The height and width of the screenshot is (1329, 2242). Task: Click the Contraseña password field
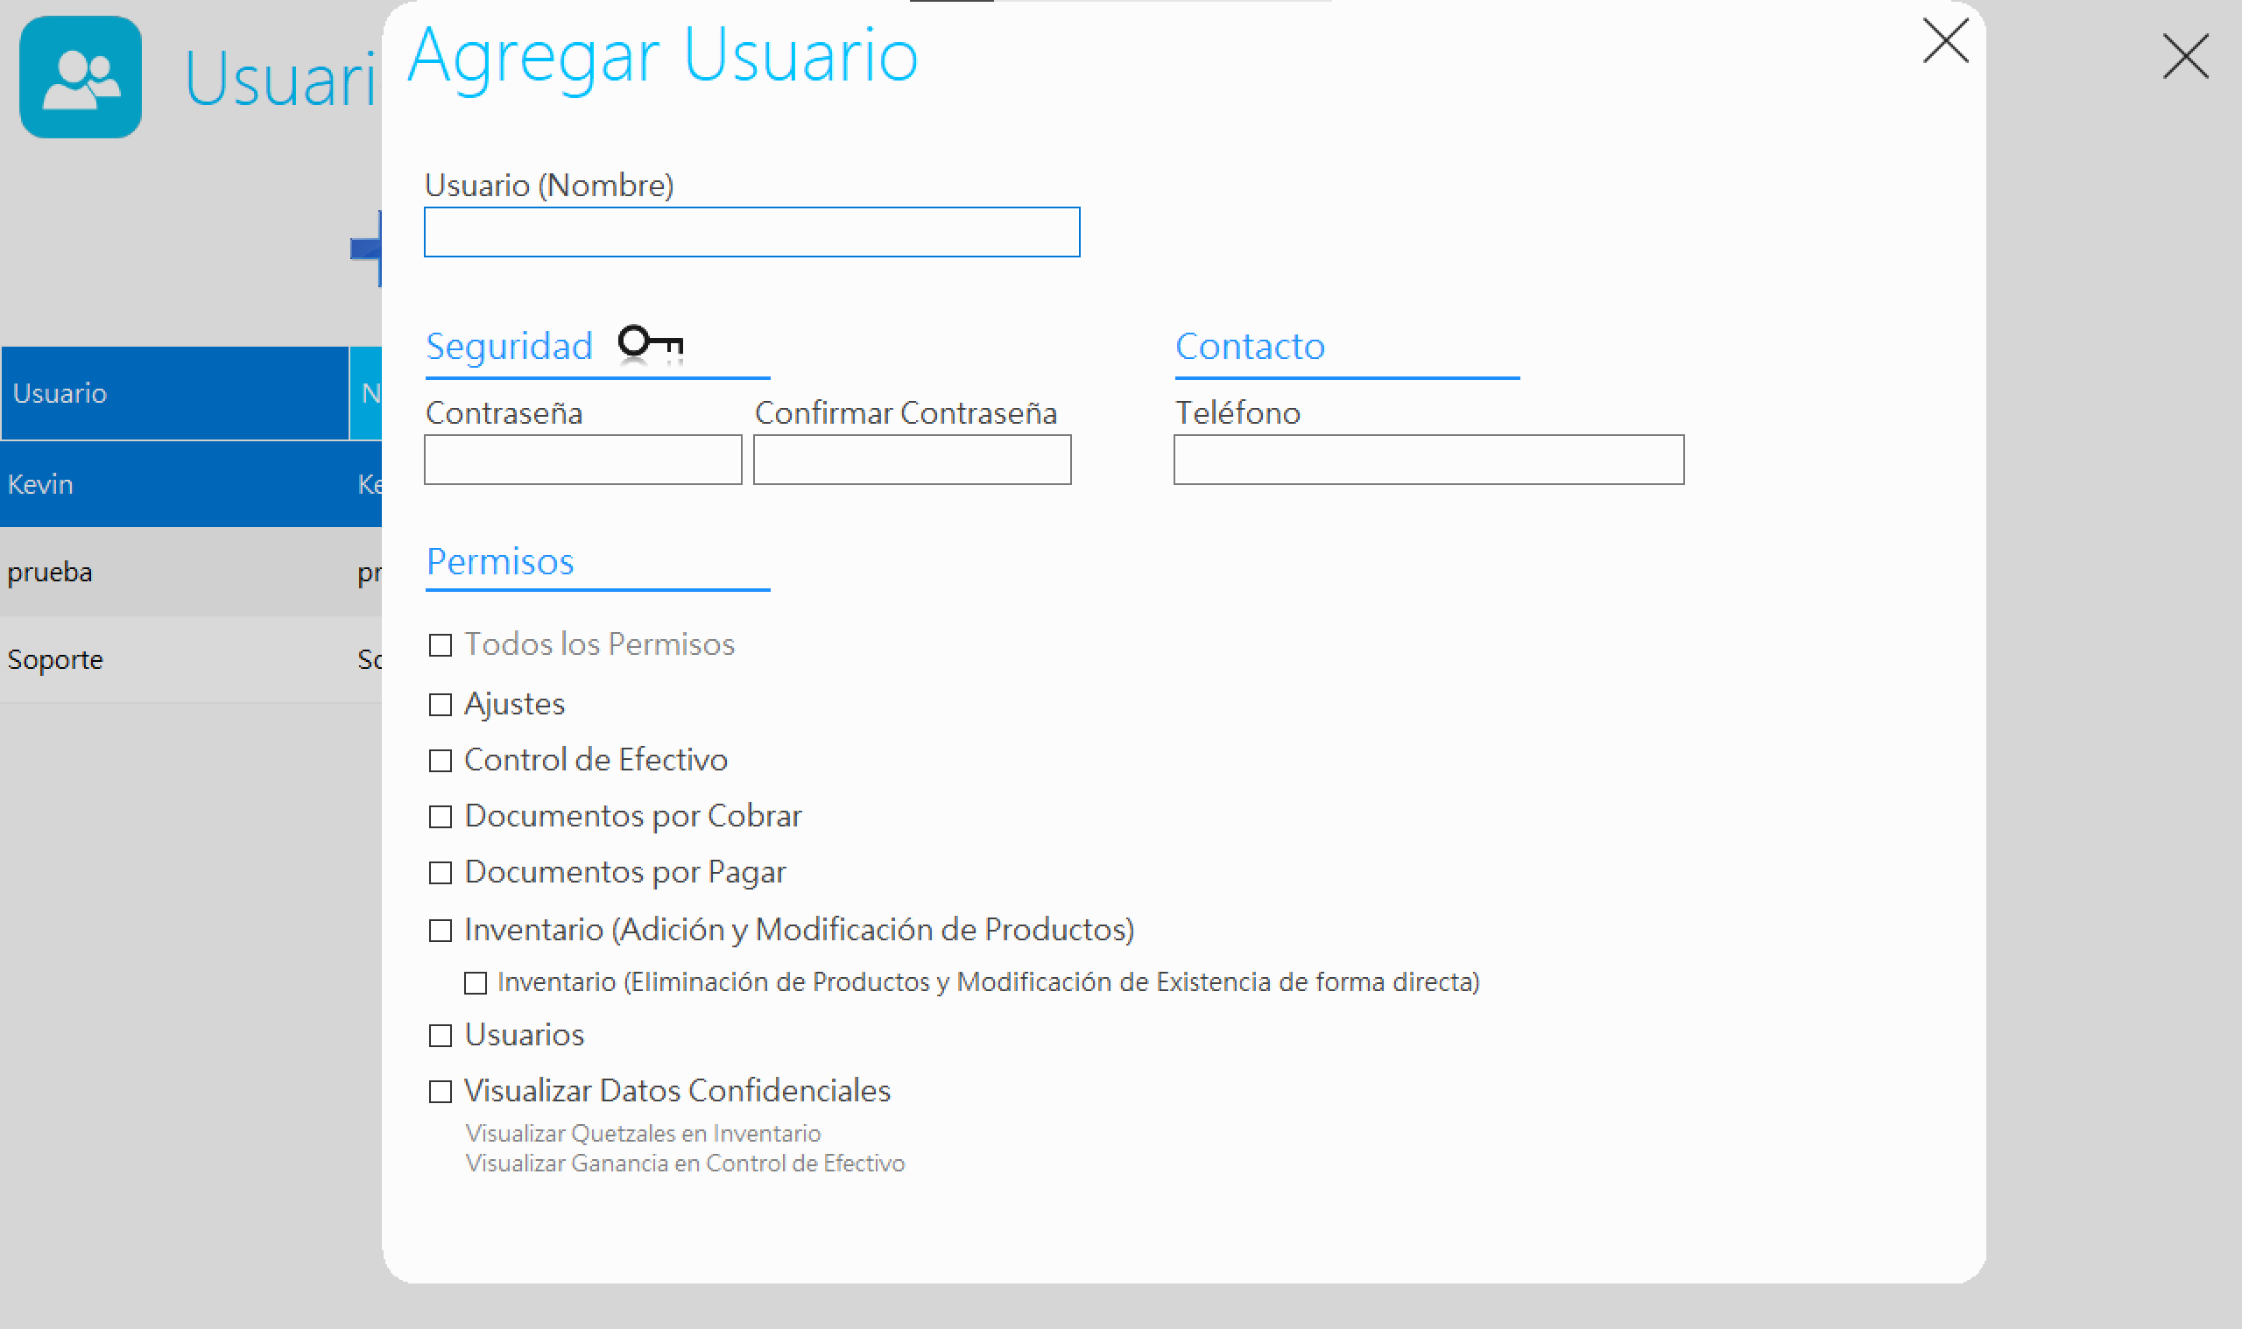point(582,459)
